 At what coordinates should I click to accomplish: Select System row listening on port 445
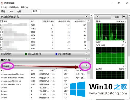click(35, 98)
